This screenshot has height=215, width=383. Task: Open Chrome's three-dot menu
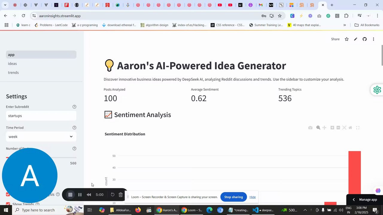tap(377, 16)
